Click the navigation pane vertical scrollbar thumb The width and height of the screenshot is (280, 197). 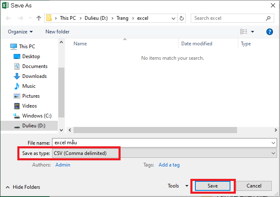click(61, 92)
